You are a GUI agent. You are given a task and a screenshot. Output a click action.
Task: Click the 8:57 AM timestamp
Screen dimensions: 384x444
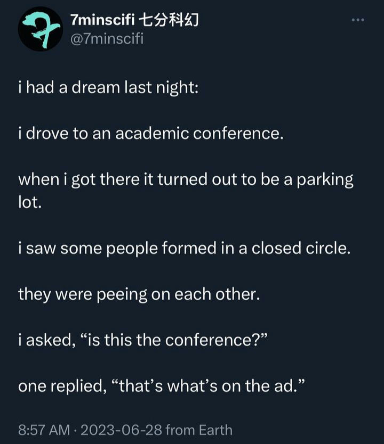44,430
